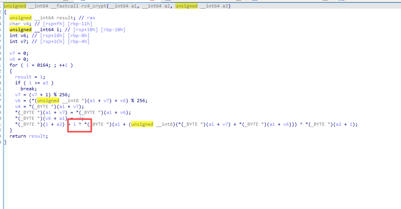Click the 'return' keyword
The height and width of the screenshot is (209, 401).
[x=18, y=136]
